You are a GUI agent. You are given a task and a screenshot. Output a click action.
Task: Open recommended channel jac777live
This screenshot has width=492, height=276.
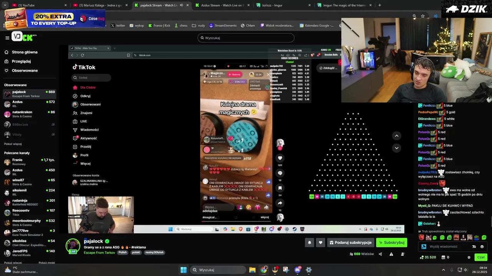(x=30, y=233)
